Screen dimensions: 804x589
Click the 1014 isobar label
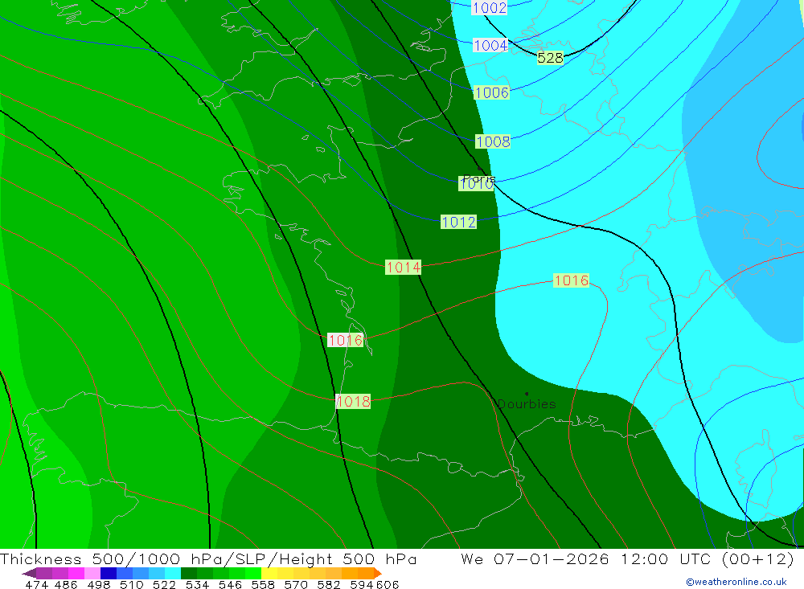[404, 267]
